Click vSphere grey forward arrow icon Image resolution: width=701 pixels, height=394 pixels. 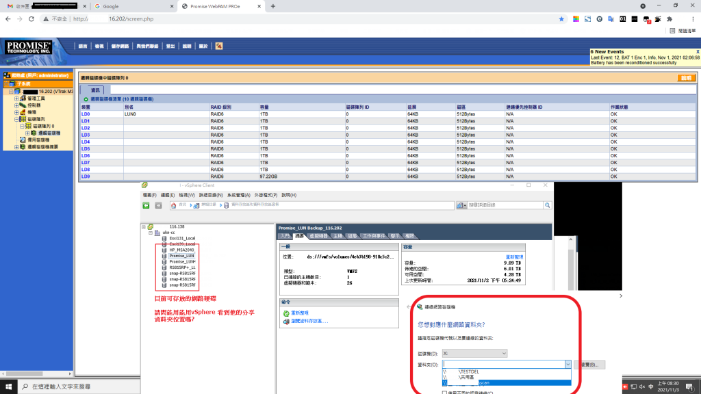pos(158,205)
